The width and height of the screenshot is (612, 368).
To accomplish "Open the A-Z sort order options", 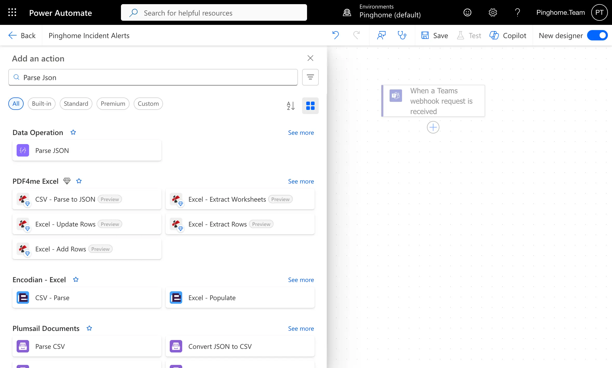I will pos(291,106).
